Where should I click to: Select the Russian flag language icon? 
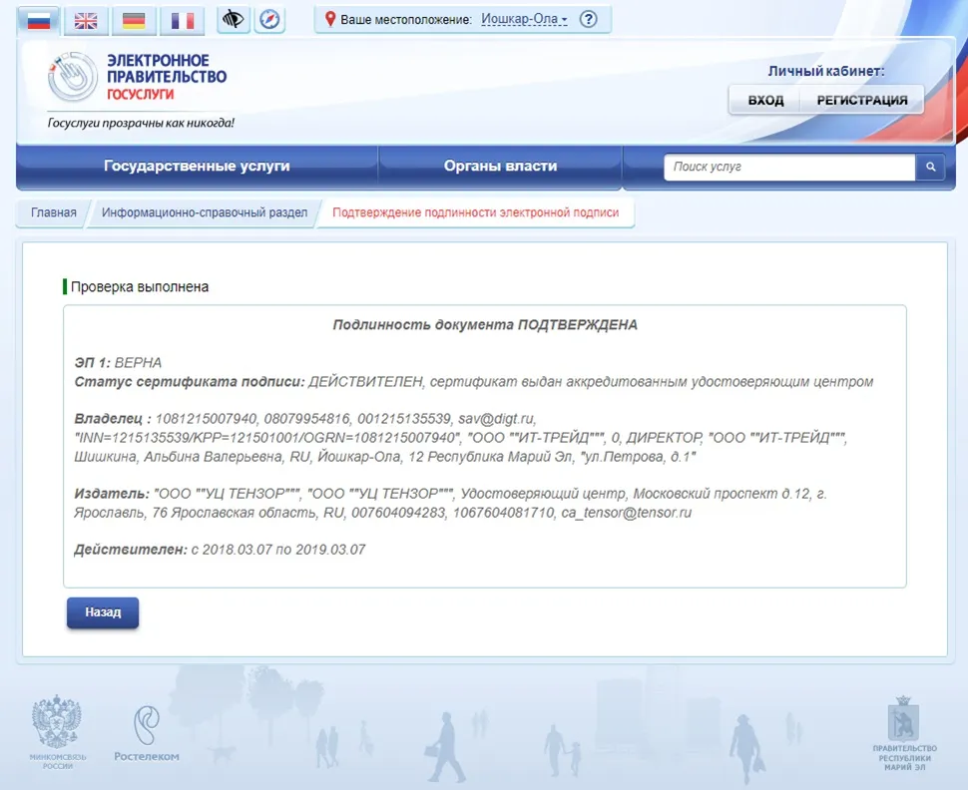click(37, 20)
